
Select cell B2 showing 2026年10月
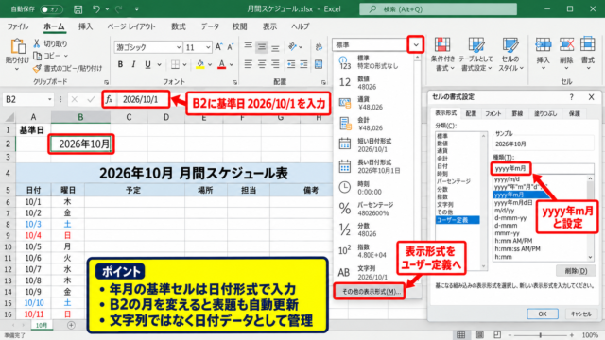[80, 144]
